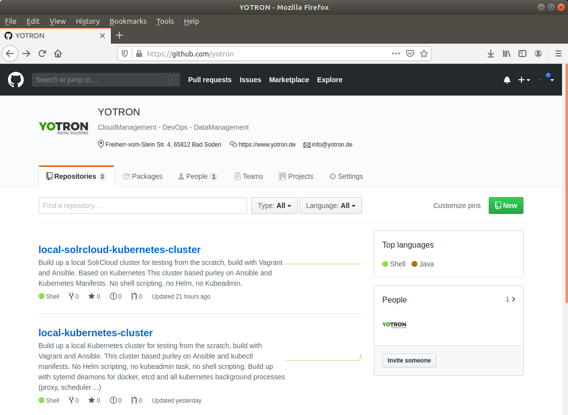This screenshot has height=415, width=568.
Task: Reload the page
Action: point(43,53)
